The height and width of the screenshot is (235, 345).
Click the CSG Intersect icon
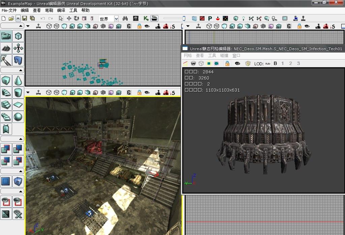point(6,161)
